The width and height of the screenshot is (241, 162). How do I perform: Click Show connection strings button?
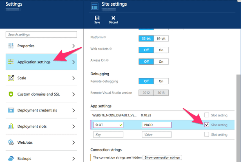click(x=162, y=158)
